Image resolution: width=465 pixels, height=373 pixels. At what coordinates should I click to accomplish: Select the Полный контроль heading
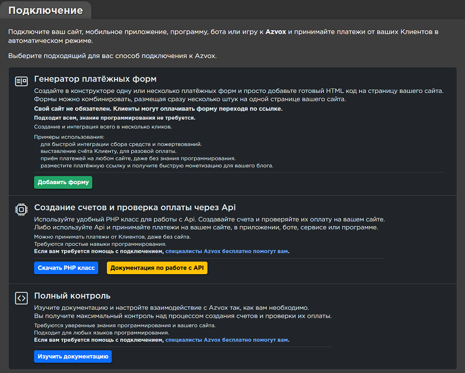[x=72, y=296]
